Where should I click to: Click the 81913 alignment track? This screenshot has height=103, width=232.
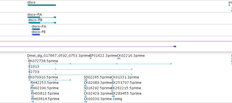80,69
